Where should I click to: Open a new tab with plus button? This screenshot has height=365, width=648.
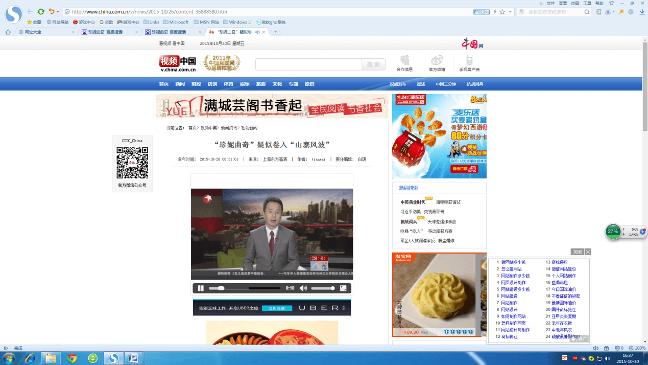[x=276, y=32]
